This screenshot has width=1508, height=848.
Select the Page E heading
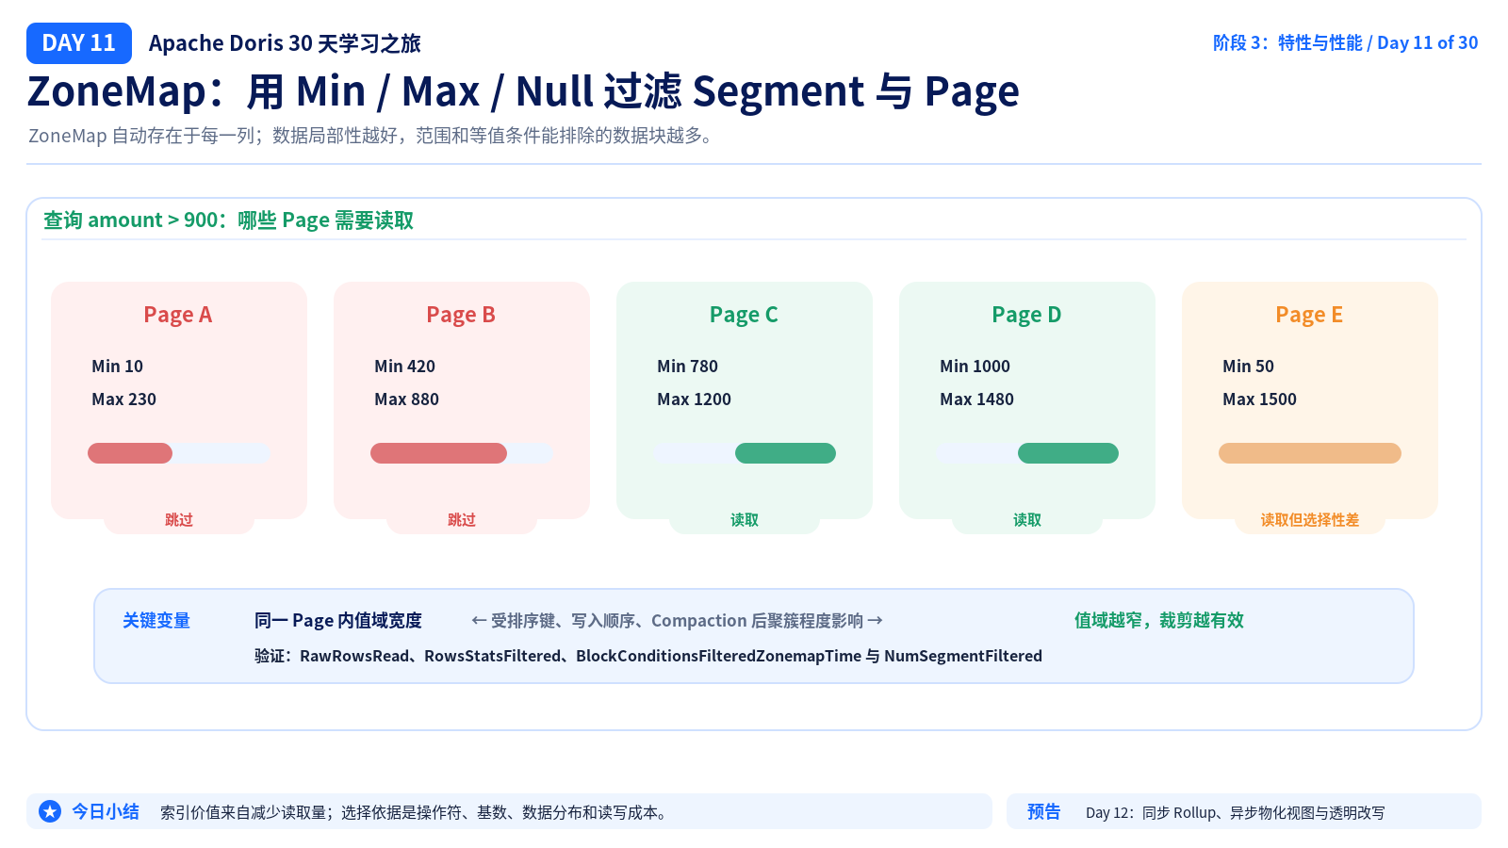coord(1309,315)
